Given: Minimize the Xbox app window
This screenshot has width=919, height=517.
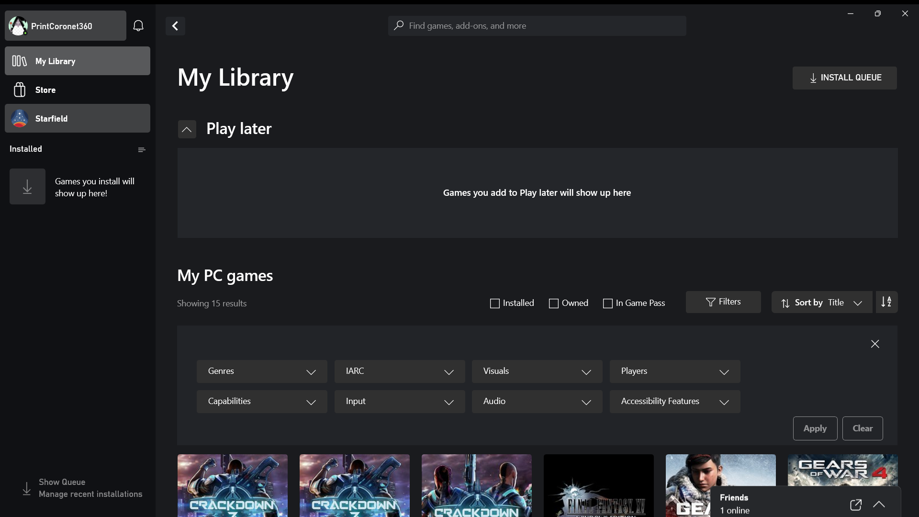Looking at the screenshot, I should pyautogui.click(x=851, y=13).
